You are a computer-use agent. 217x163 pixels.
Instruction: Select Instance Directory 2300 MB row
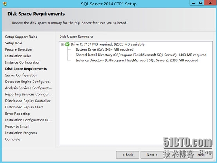pyautogui.click(x=137, y=60)
